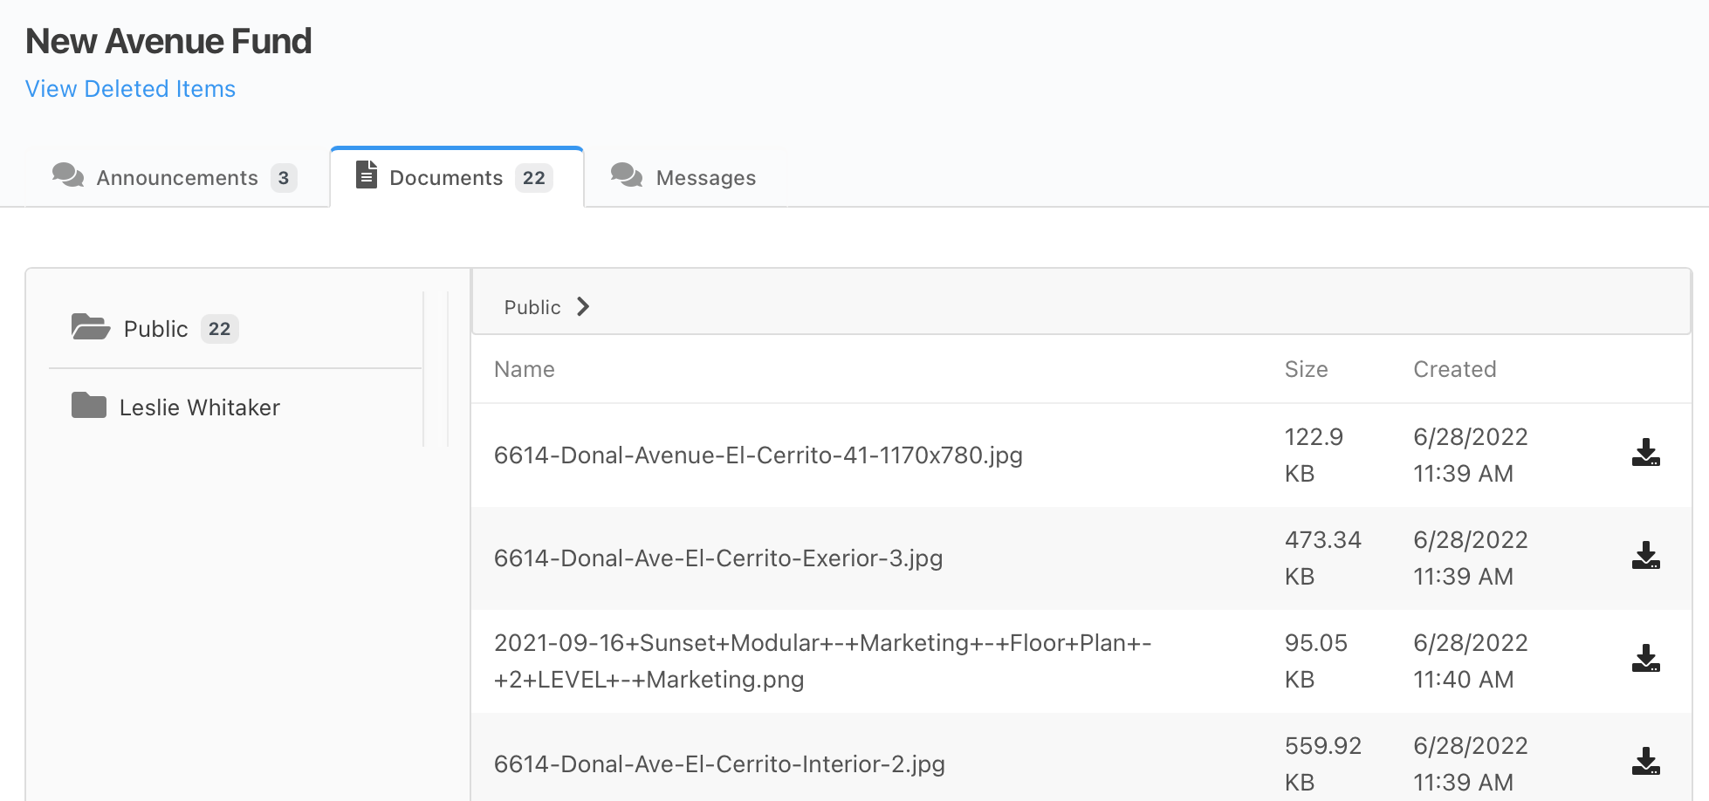
Task: Click the Messages speech bubble icon
Action: click(626, 175)
